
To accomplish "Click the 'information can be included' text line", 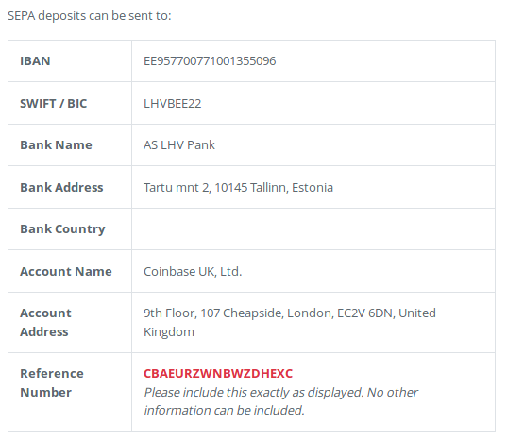I will [x=225, y=410].
